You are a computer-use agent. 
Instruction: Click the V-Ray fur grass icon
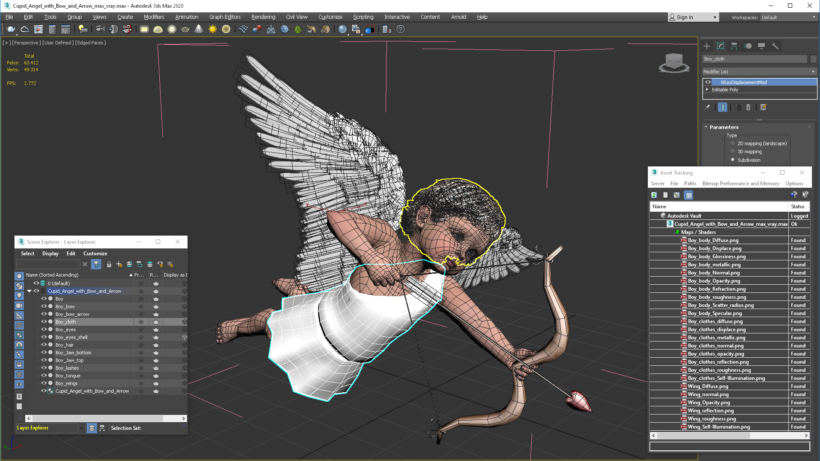pyautogui.click(x=298, y=29)
